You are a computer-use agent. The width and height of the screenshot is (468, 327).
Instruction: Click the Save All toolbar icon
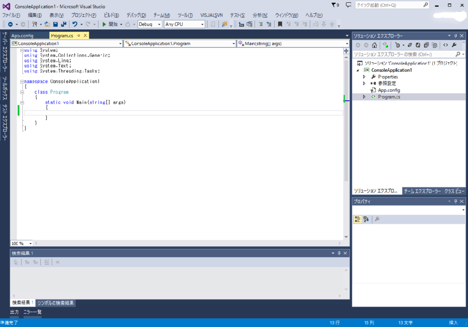point(64,24)
